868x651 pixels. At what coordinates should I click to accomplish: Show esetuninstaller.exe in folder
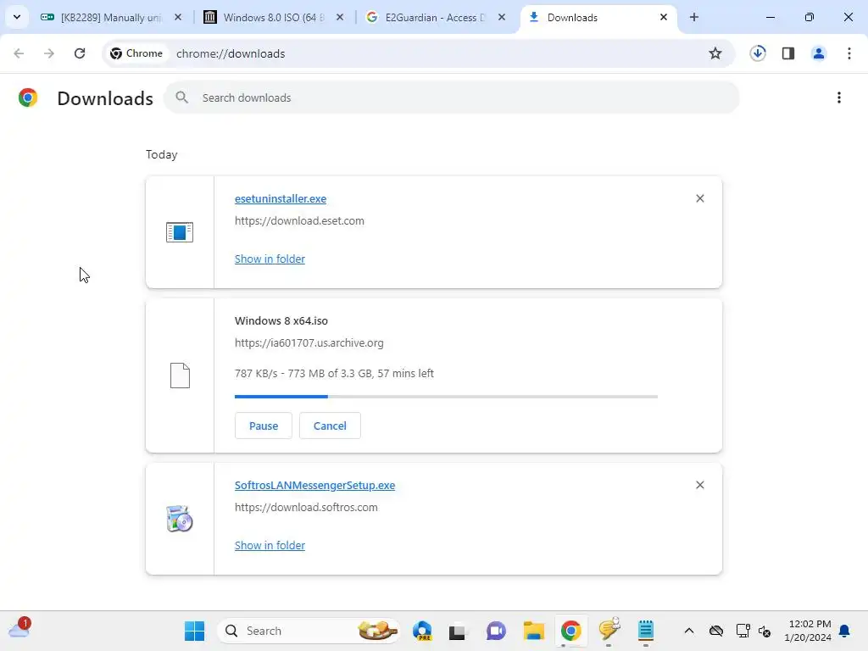[x=270, y=259]
